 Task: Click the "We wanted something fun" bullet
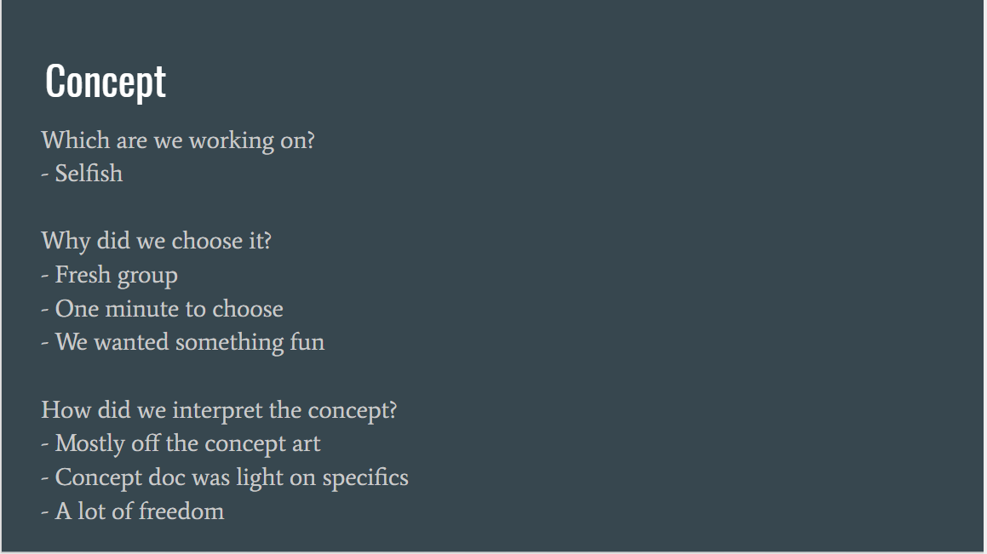[189, 342]
